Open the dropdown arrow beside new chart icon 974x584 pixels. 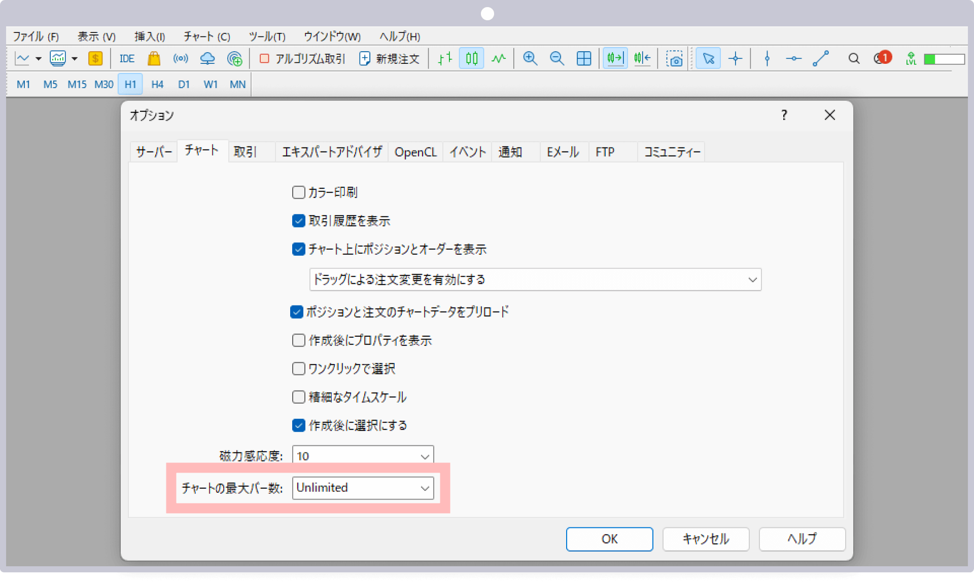pyautogui.click(x=38, y=59)
